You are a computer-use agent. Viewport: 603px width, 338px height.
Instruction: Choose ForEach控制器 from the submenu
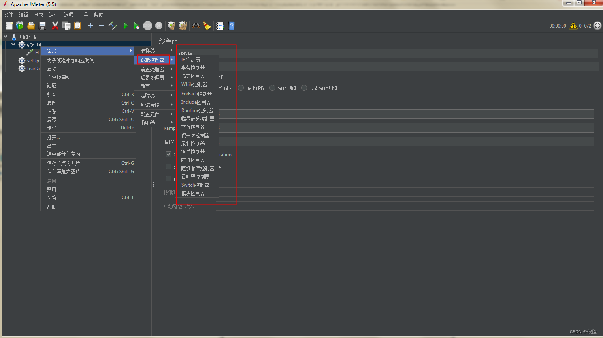197,94
